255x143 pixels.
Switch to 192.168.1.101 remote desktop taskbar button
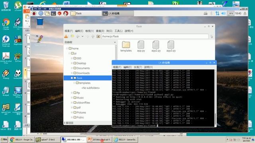[x=73, y=139]
